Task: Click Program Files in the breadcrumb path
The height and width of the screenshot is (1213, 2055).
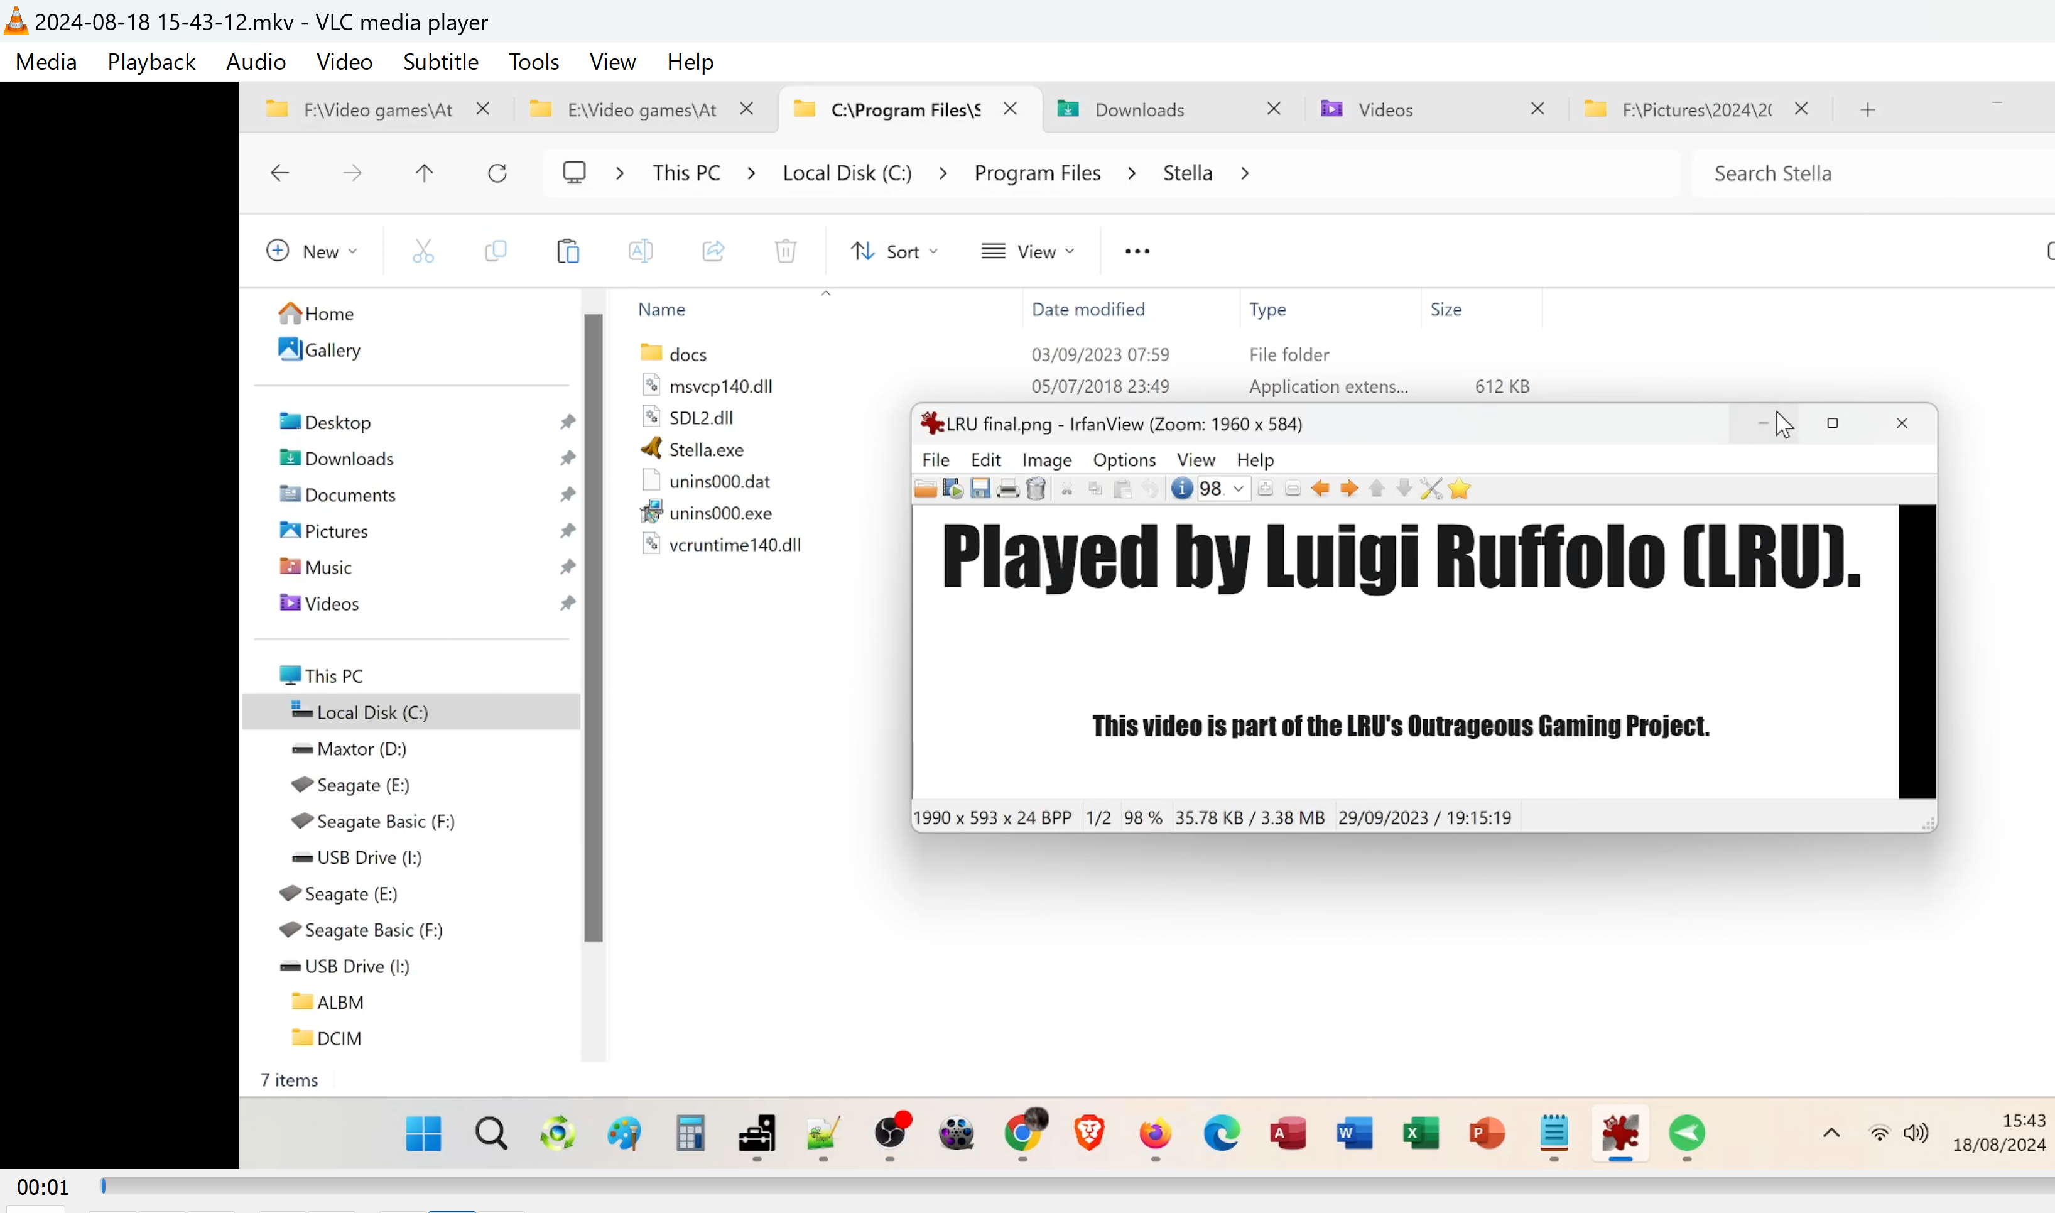Action: pos(1037,173)
